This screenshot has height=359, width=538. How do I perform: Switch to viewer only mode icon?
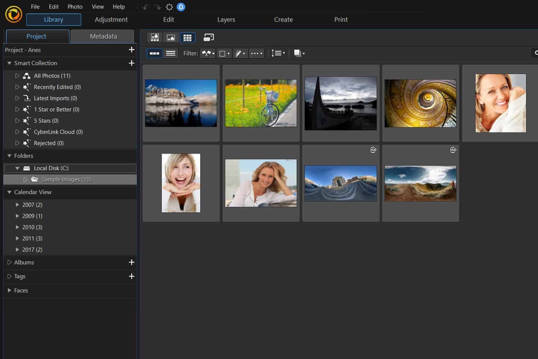click(171, 37)
